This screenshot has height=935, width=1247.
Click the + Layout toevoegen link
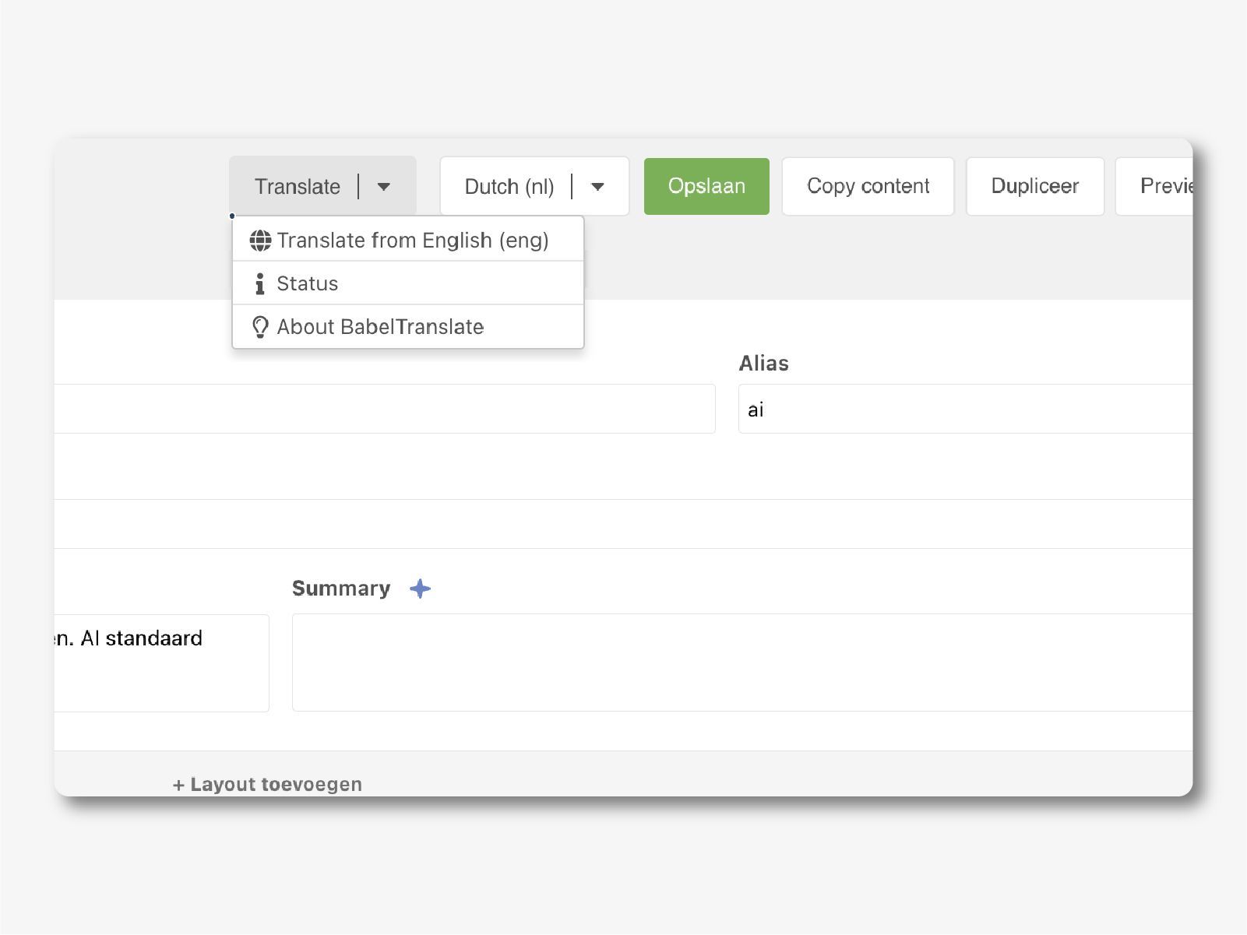coord(267,784)
